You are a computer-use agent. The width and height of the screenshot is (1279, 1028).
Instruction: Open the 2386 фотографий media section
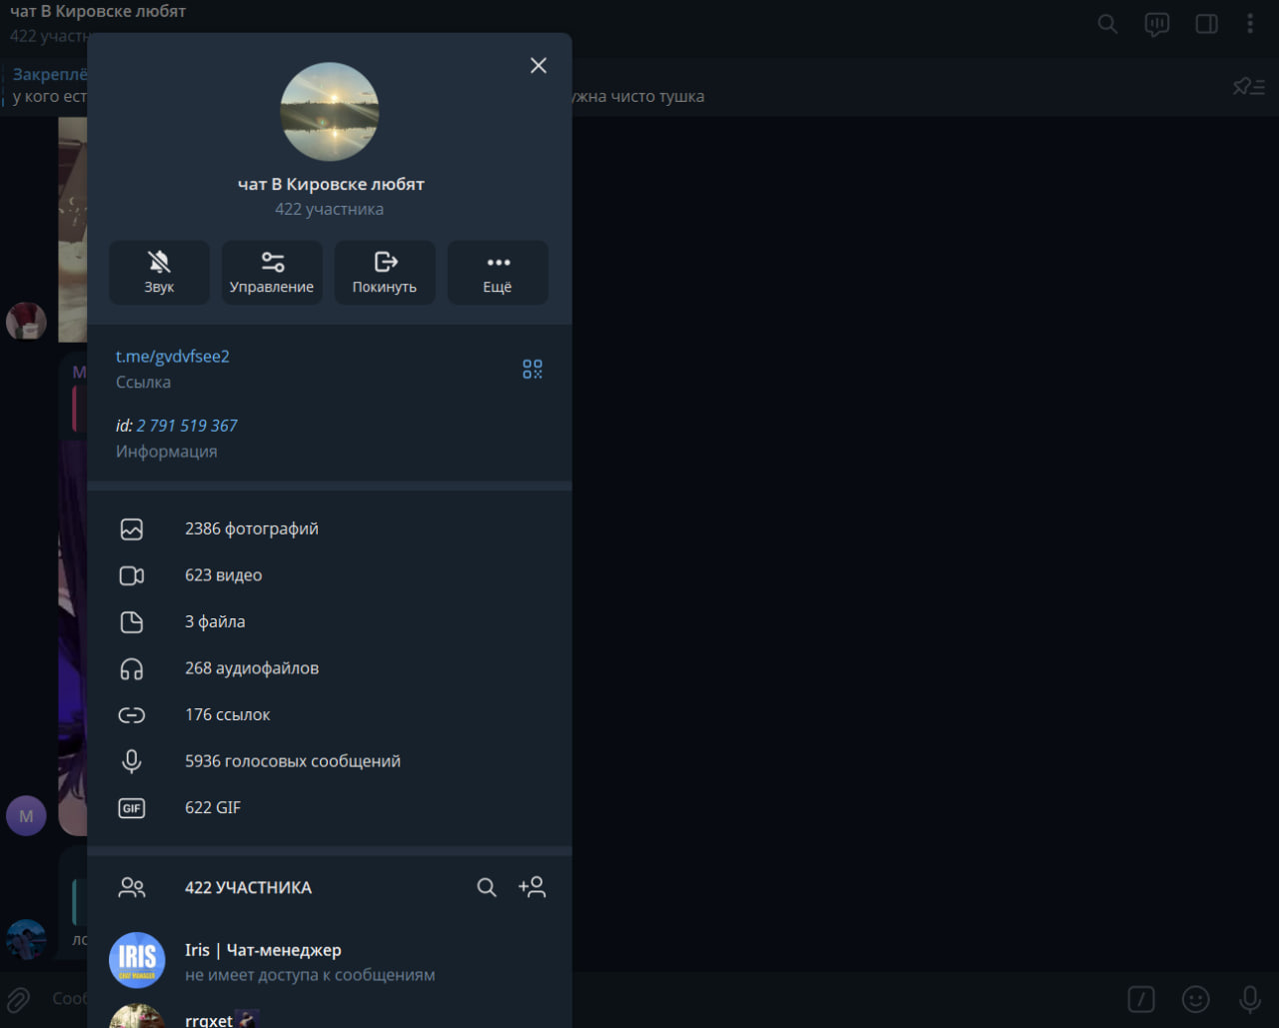(x=330, y=528)
